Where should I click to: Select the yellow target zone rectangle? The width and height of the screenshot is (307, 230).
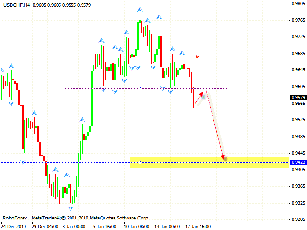[x=209, y=162]
